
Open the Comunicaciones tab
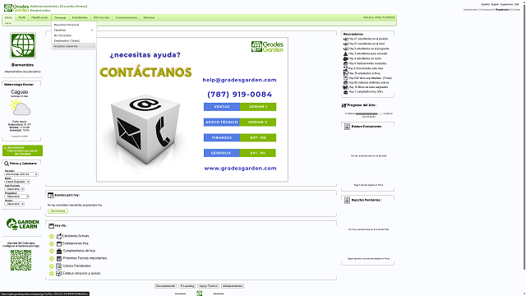(127, 17)
